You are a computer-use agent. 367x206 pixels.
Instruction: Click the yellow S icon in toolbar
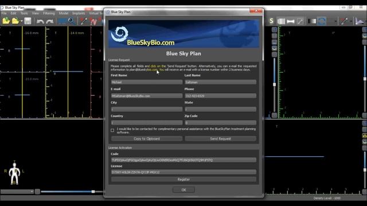271,21
